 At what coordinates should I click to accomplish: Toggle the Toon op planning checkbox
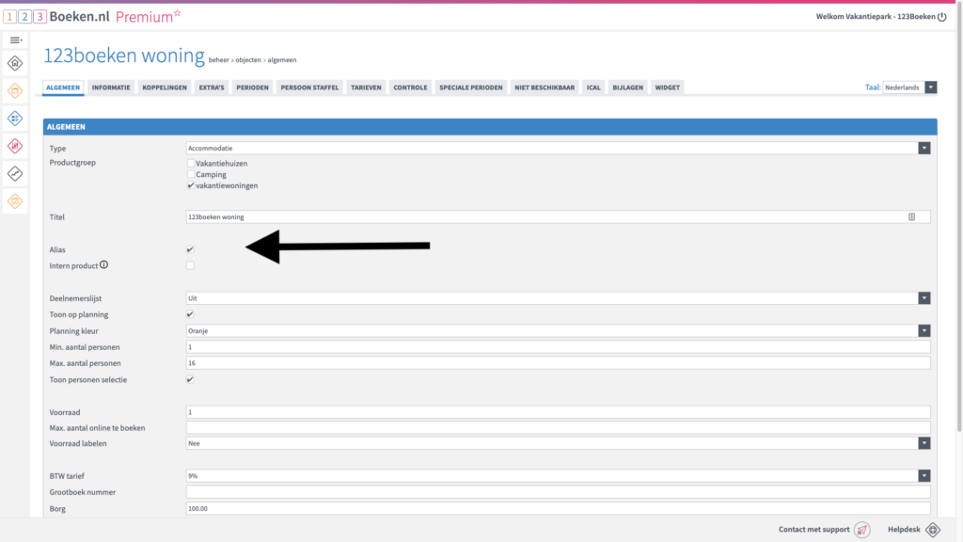click(190, 314)
